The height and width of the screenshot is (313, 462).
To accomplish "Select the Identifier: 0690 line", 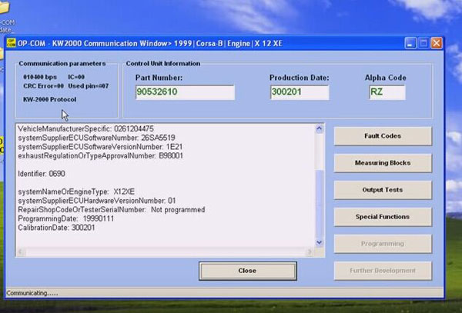I will 42,174.
